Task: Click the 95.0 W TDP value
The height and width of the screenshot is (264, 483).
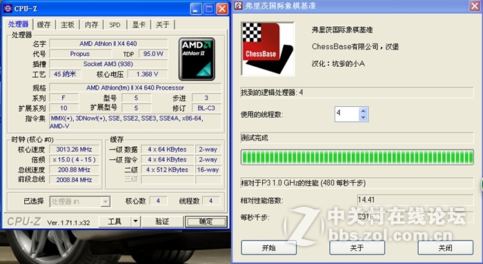Action: pyautogui.click(x=153, y=54)
